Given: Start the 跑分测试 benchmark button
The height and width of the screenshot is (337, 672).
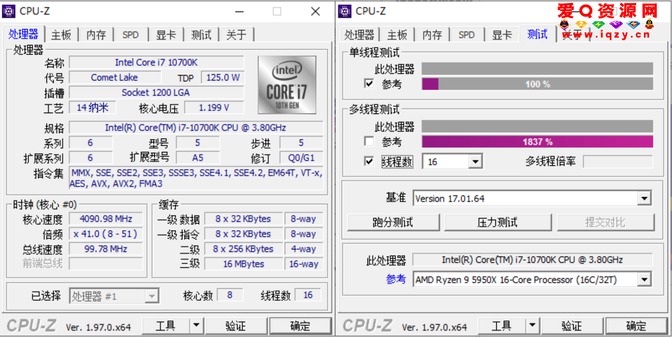Looking at the screenshot, I should pos(393,222).
